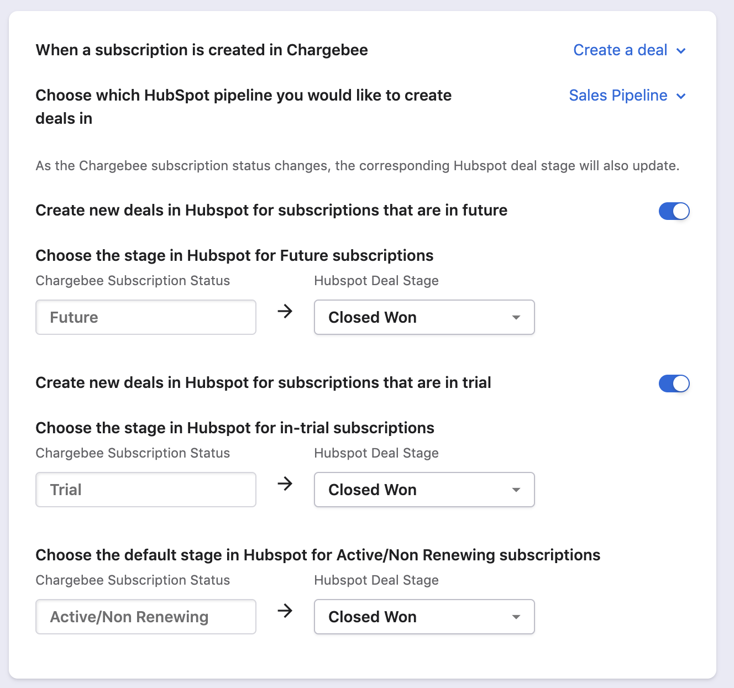Open the Closed Won dropdown for Future subscriptions
Image resolution: width=734 pixels, height=688 pixels.
(423, 317)
